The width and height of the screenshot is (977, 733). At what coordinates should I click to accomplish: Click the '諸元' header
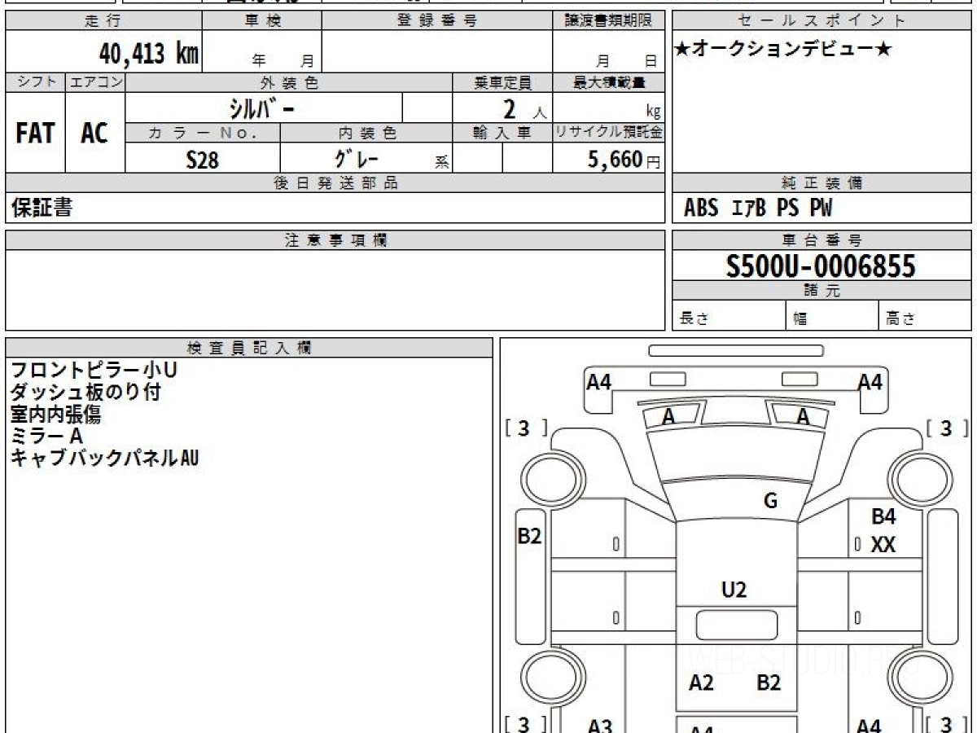[822, 291]
